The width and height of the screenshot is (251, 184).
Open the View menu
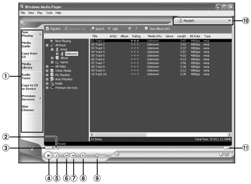pyautogui.click(x=31, y=13)
